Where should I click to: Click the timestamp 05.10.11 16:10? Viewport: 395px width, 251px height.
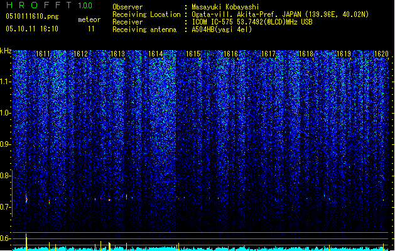[32, 29]
